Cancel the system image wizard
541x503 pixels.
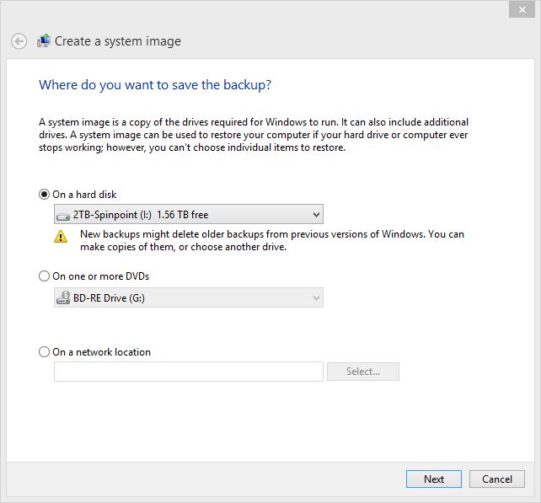[x=497, y=479]
